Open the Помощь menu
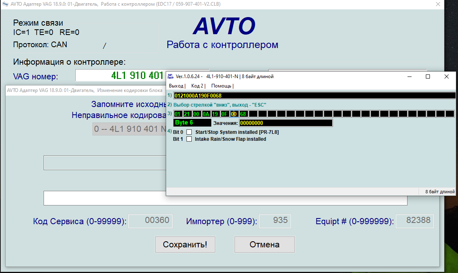 tap(221, 86)
